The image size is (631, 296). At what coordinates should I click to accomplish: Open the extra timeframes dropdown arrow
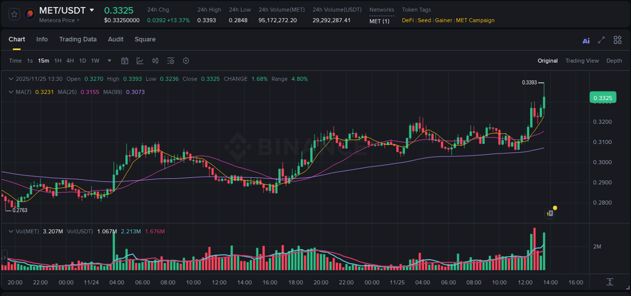coord(109,61)
